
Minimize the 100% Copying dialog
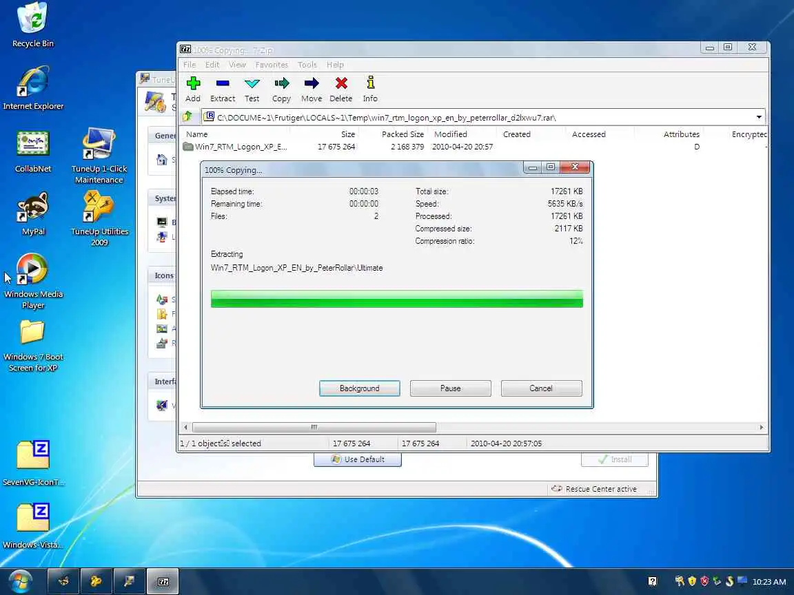[532, 167]
